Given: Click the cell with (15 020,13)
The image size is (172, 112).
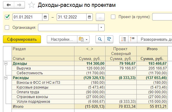Looking at the screenshot, I should (90, 107).
